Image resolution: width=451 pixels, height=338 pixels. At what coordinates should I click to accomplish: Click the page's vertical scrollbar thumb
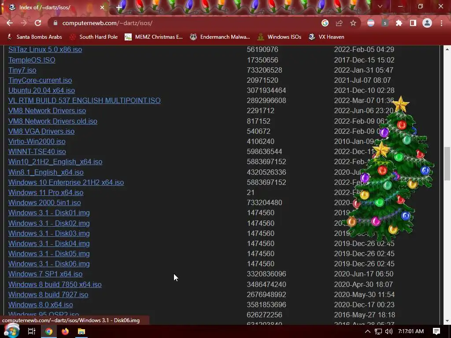447,164
